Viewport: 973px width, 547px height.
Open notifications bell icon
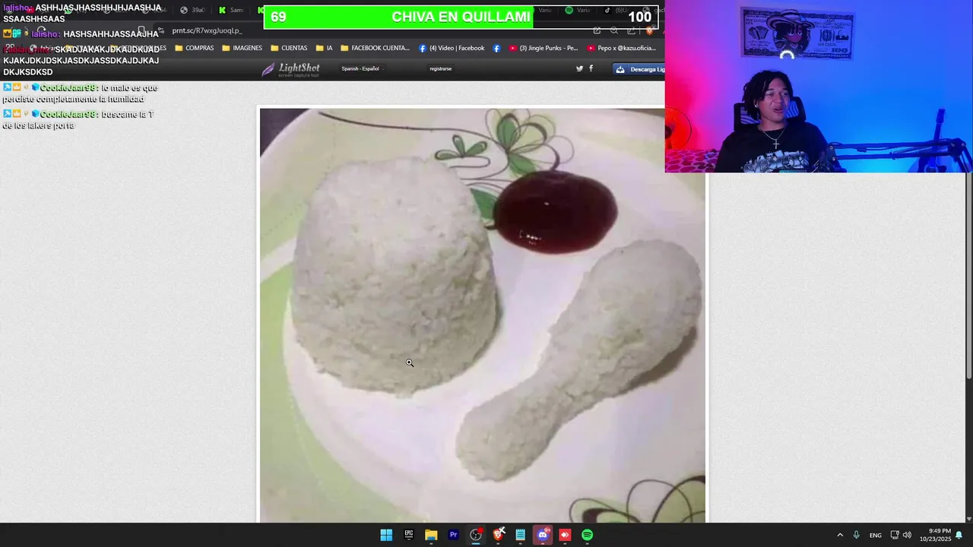pyautogui.click(x=959, y=535)
